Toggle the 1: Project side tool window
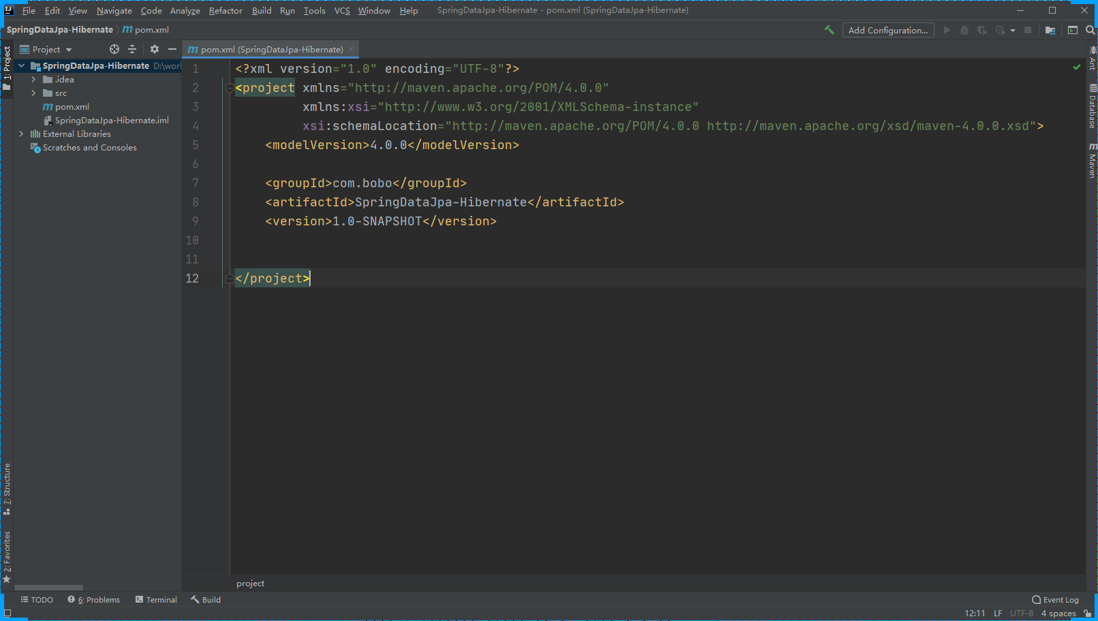 7,69
